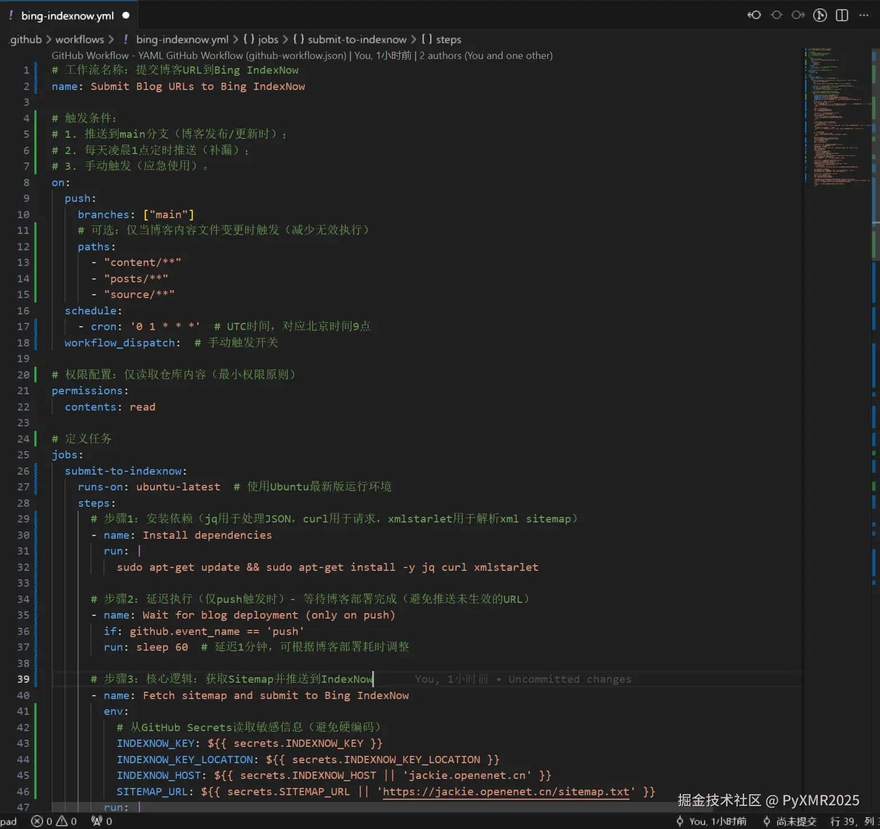
Task: Open the More Actions ellipsis menu
Action: 864,15
